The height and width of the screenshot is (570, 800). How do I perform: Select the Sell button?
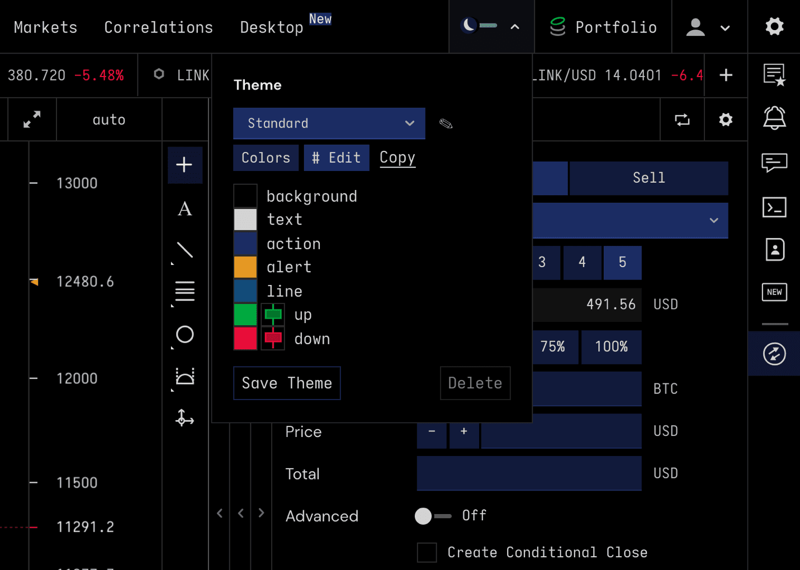click(649, 178)
